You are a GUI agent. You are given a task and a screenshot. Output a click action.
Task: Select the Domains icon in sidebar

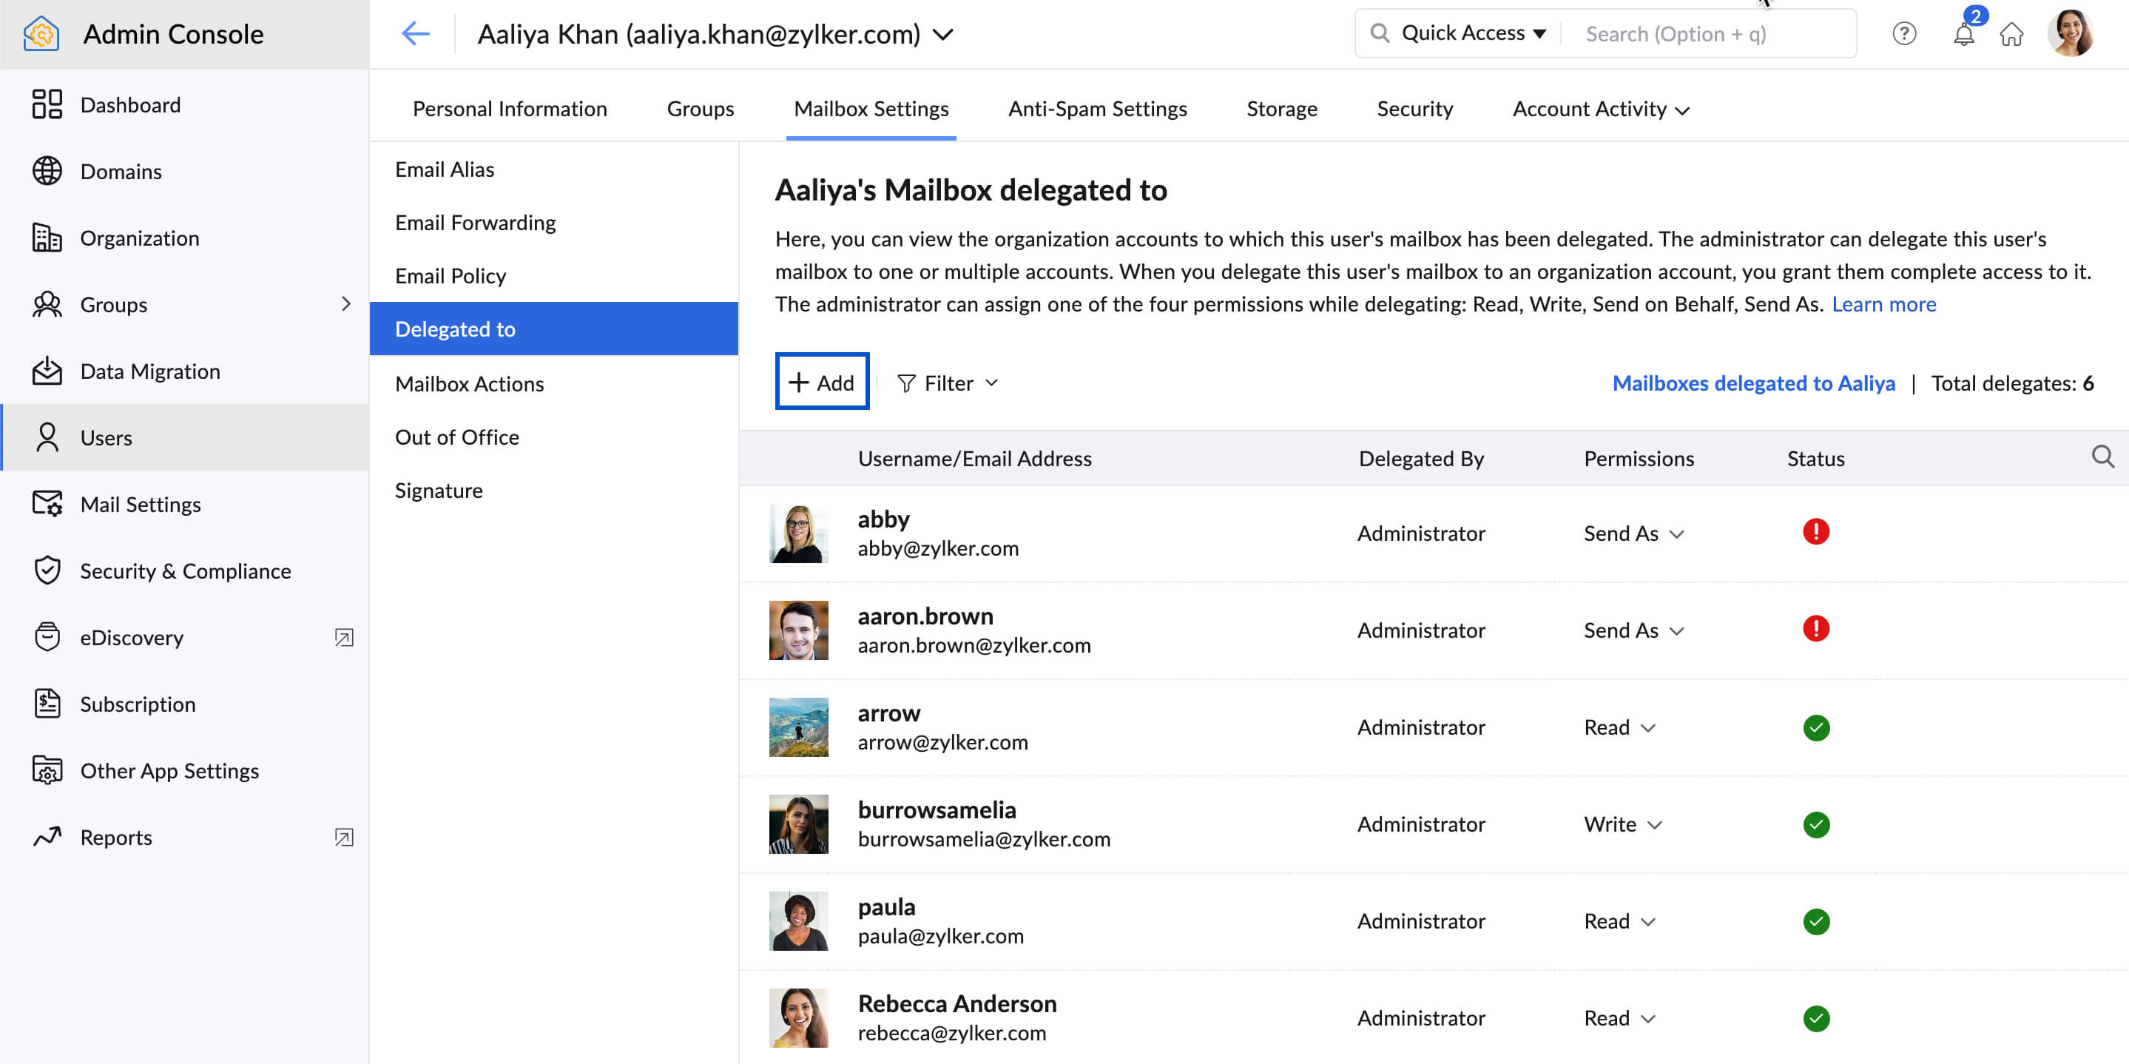pyautogui.click(x=47, y=171)
